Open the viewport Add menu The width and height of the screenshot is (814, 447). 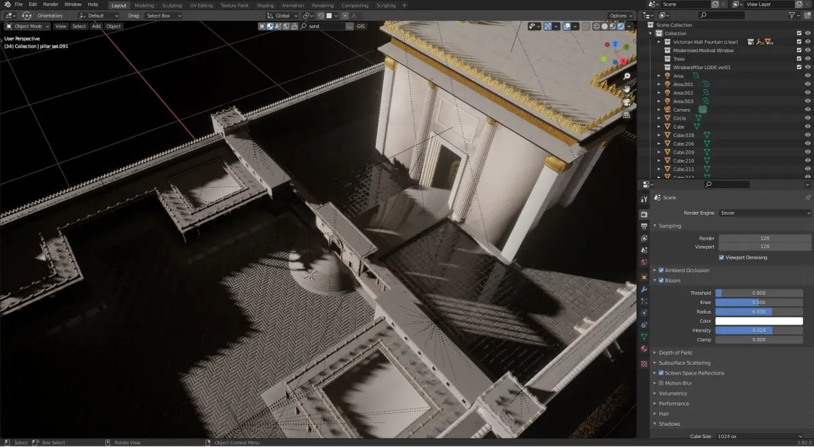tap(96, 26)
